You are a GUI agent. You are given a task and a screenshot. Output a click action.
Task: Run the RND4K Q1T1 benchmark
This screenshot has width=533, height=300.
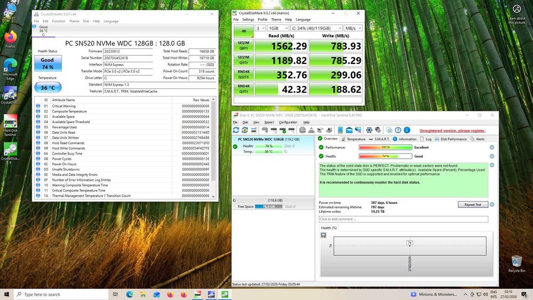(x=244, y=89)
